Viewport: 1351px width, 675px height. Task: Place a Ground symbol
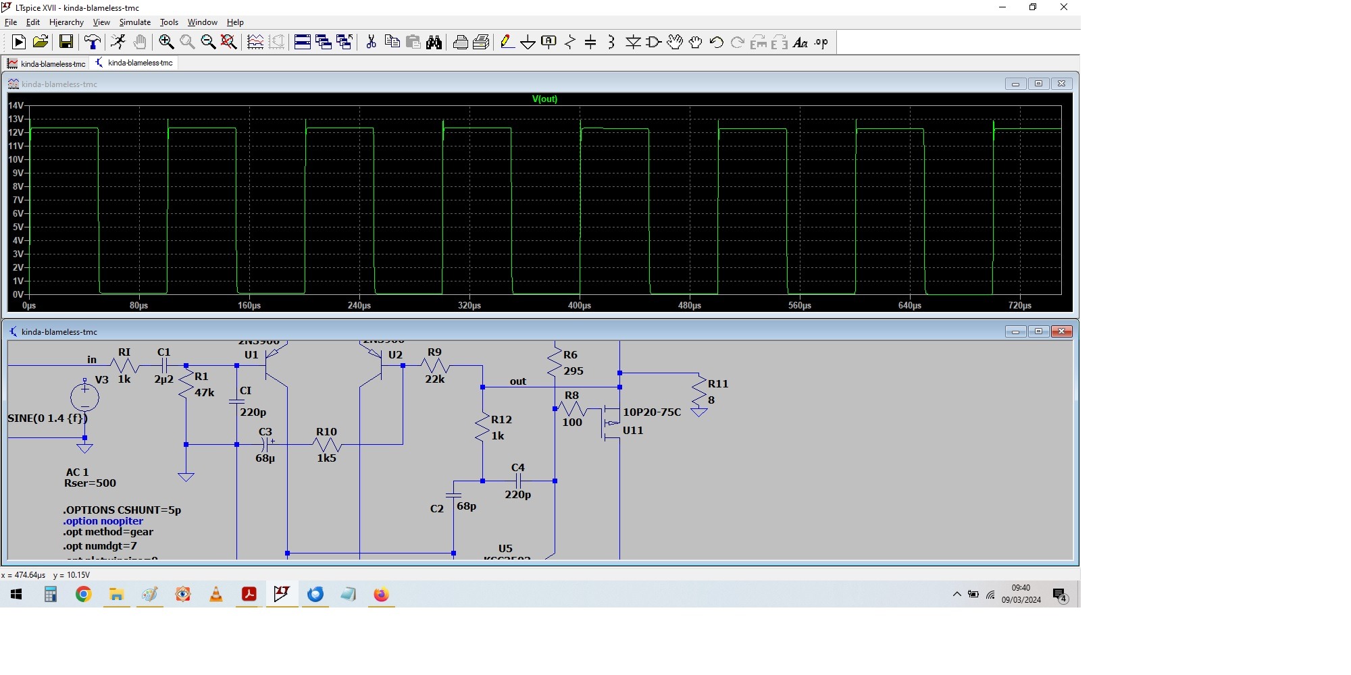click(528, 43)
